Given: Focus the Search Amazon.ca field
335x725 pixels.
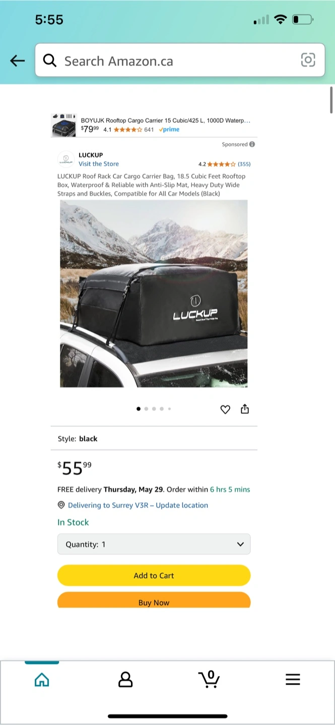Looking at the screenshot, I should tap(180, 60).
